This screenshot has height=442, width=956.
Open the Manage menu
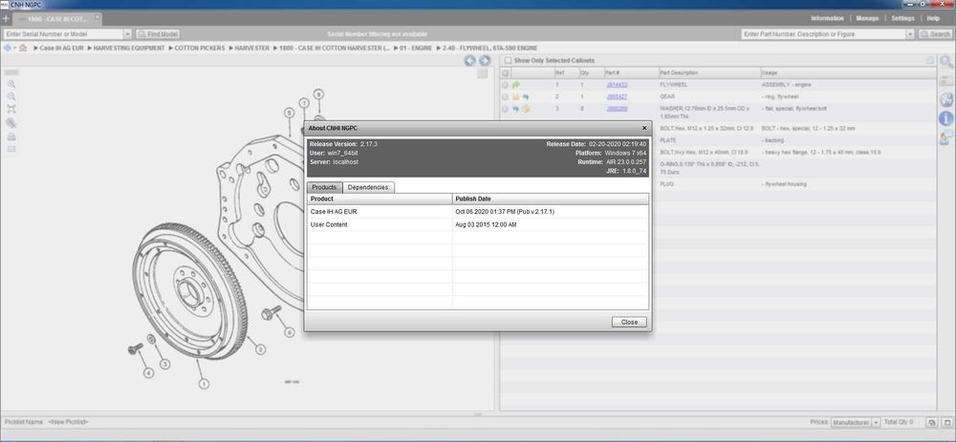[x=867, y=18]
